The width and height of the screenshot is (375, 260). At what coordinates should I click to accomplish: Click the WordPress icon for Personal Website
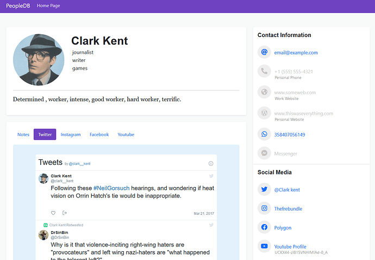tap(264, 113)
